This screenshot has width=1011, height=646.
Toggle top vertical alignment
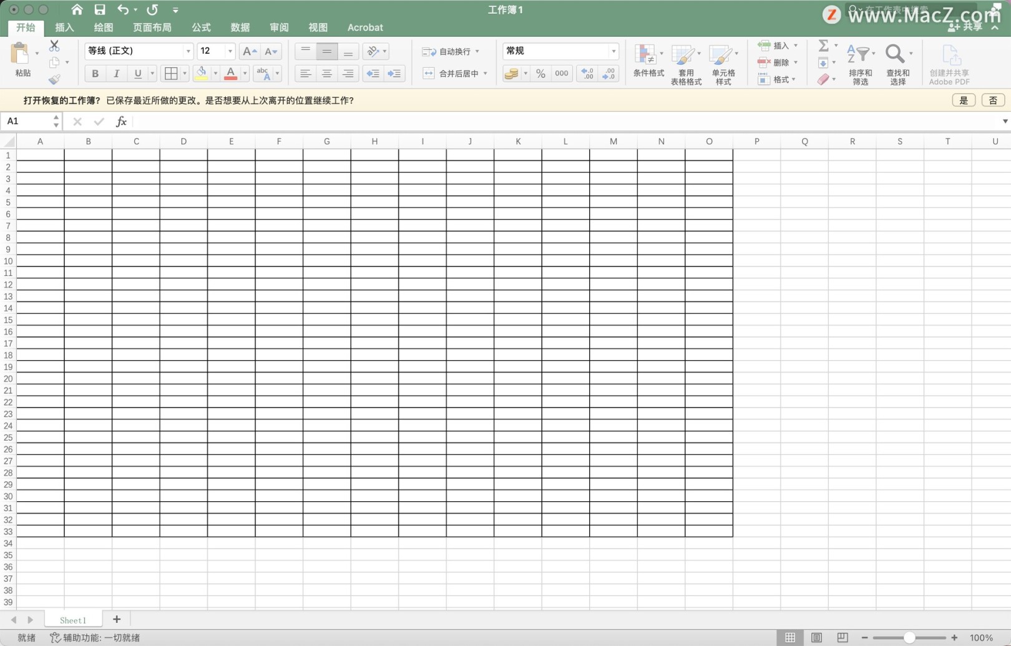[x=305, y=51]
